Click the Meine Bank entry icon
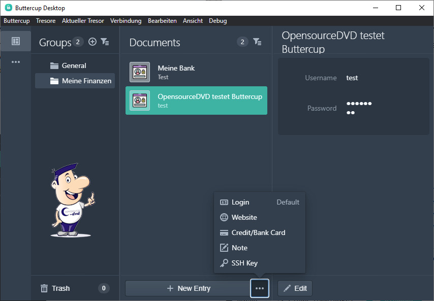434x301 pixels. coord(140,72)
